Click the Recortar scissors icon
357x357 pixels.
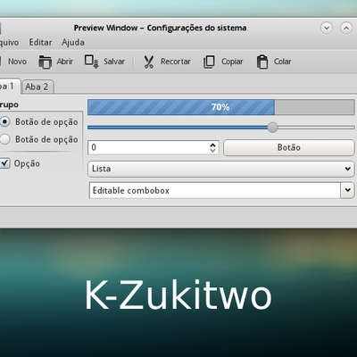pyautogui.click(x=149, y=62)
